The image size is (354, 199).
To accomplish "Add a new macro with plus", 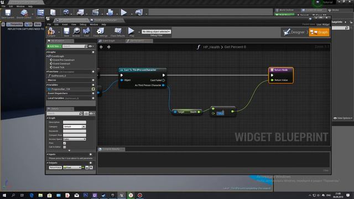I will (x=93, y=80).
